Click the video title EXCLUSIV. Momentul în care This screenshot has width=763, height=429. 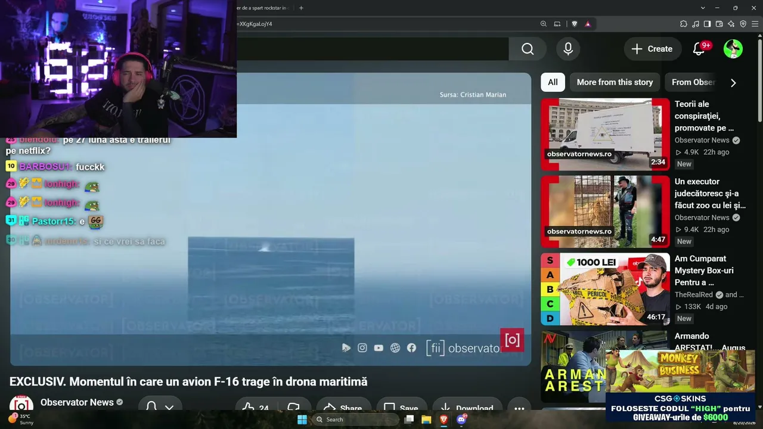click(188, 381)
